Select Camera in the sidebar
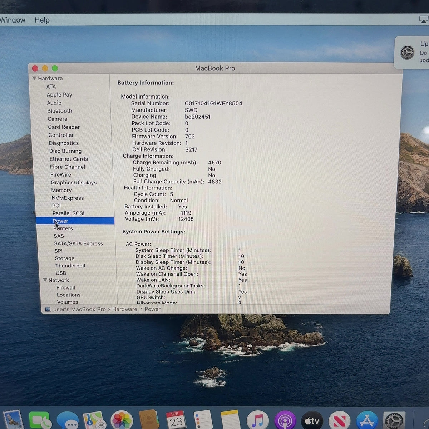The height and width of the screenshot is (429, 429). [x=58, y=119]
